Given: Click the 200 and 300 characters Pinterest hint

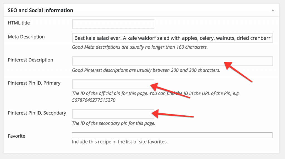Looking at the screenshot, I should point(146,70).
